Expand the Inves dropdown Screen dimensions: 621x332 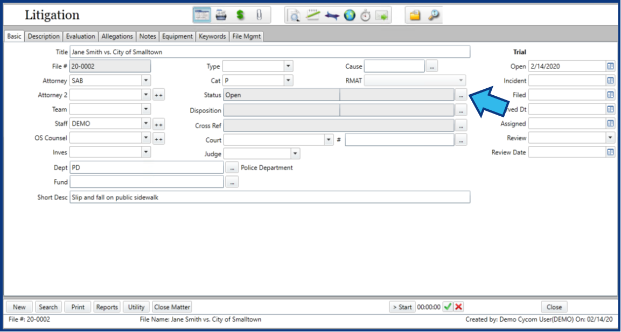[x=146, y=152]
